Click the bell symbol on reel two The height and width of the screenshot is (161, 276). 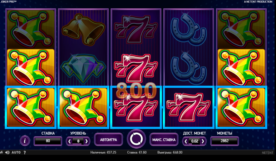click(x=83, y=29)
